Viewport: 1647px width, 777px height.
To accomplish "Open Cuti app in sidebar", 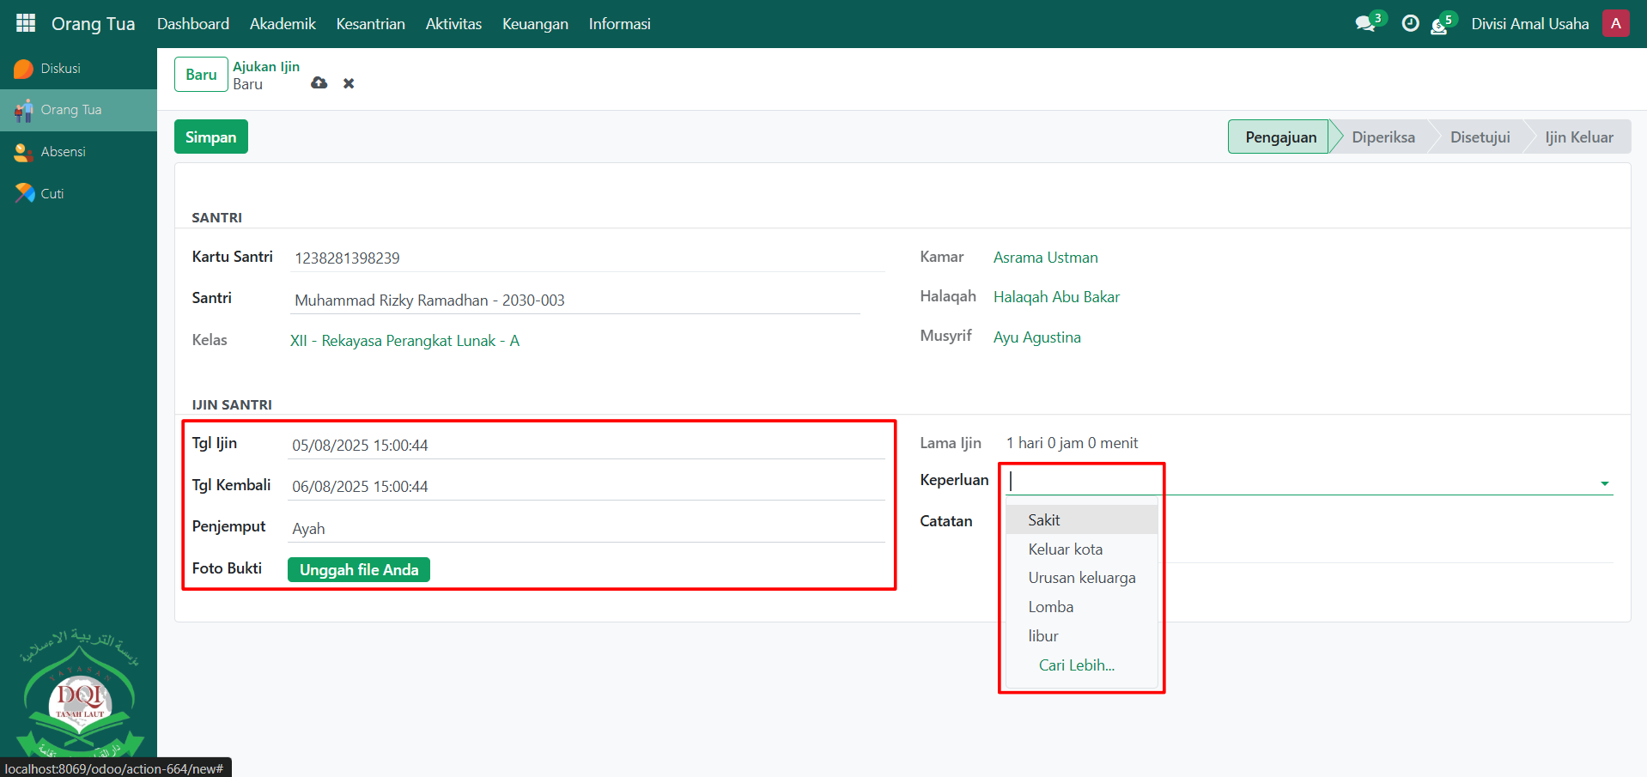I will pos(52,194).
